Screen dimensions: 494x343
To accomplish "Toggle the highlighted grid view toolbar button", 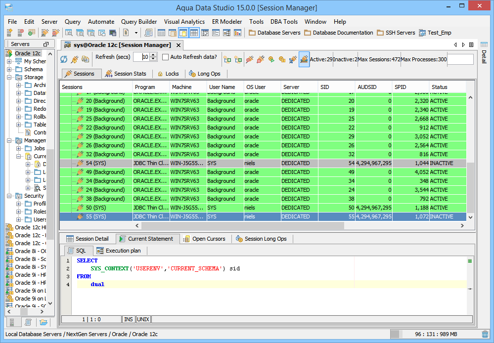I will (x=194, y=33).
